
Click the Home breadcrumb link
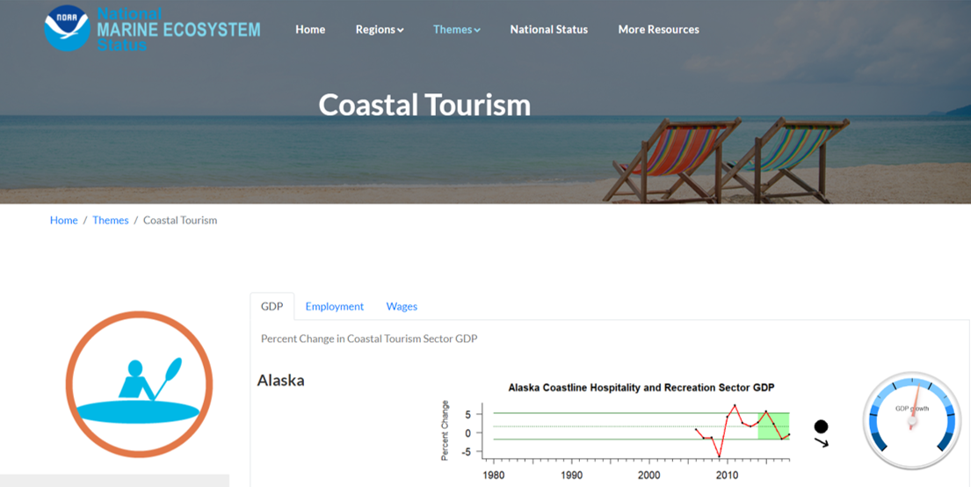(63, 220)
